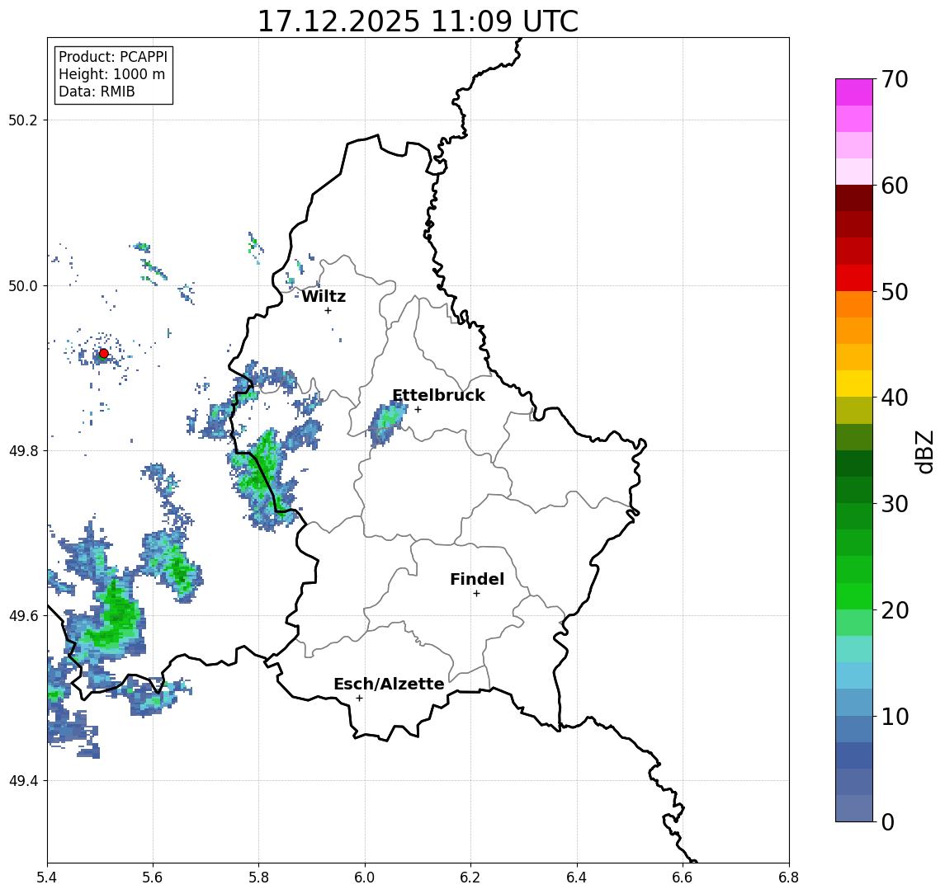This screenshot has width=945, height=894.
Task: Click the dark maroon colorbar swatch below 60
Action: [854, 198]
